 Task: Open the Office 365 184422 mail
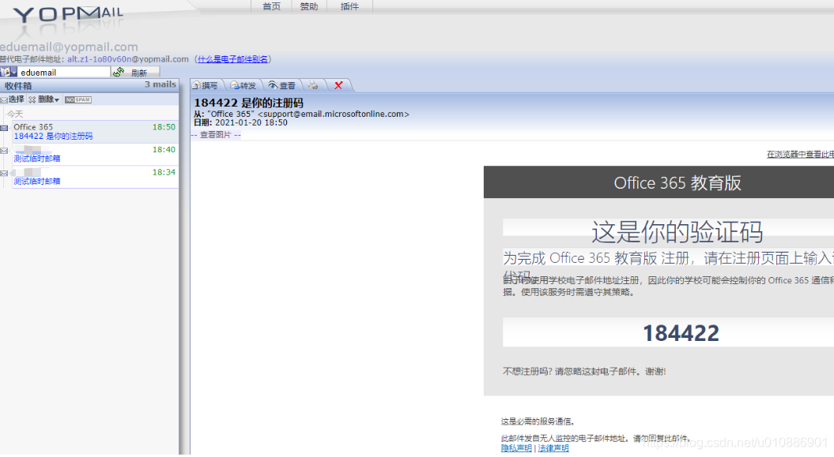[x=95, y=132]
